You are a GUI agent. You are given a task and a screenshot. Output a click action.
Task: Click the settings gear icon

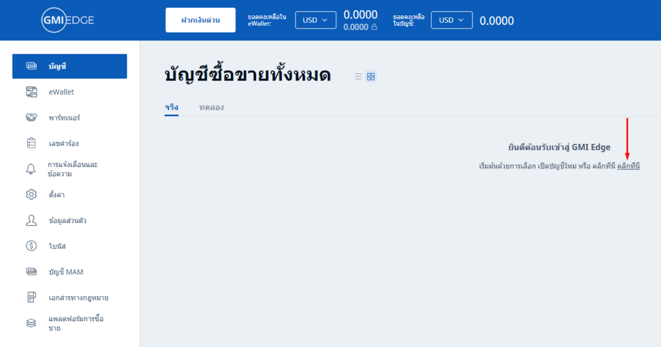point(31,195)
